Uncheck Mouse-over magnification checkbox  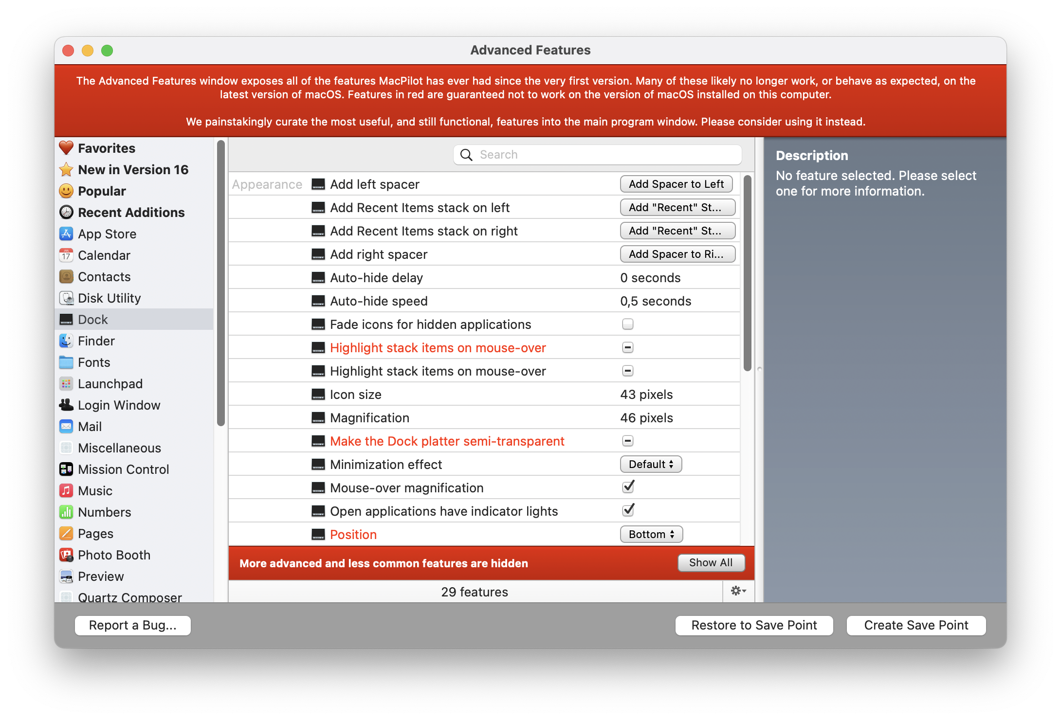pos(628,487)
